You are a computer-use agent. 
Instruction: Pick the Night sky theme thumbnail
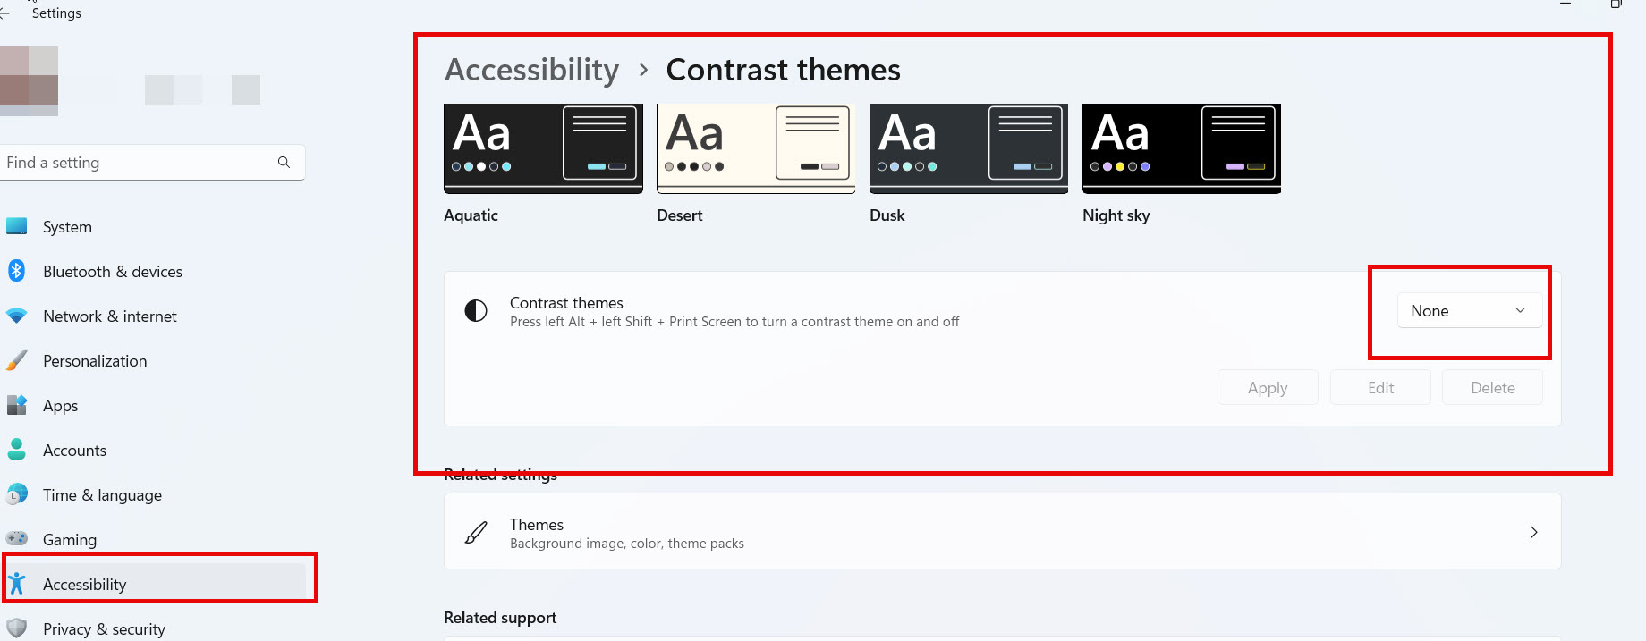[1181, 148]
